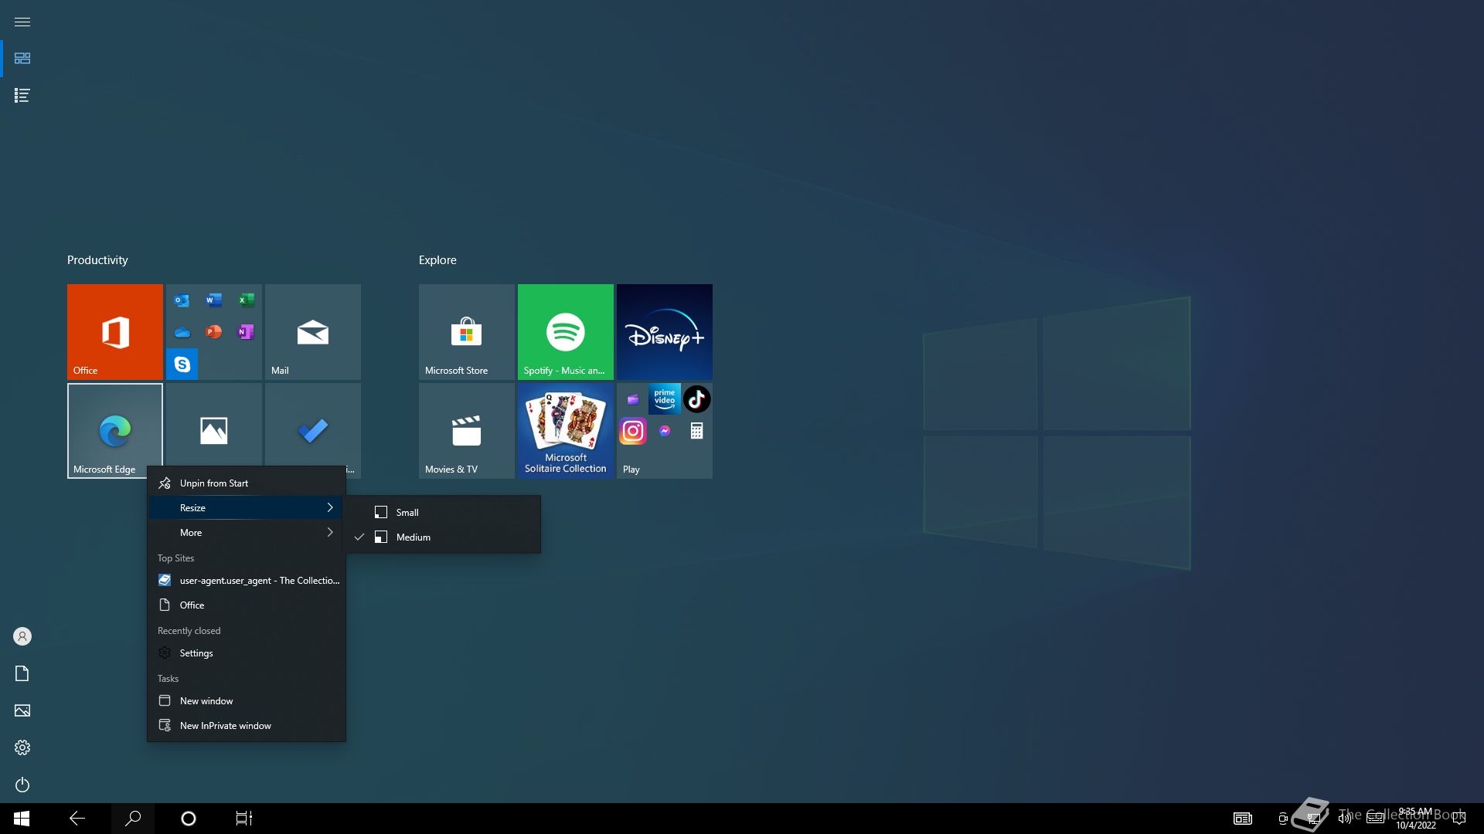1484x834 pixels.
Task: Open the taskbar clock and date
Action: (1416, 819)
